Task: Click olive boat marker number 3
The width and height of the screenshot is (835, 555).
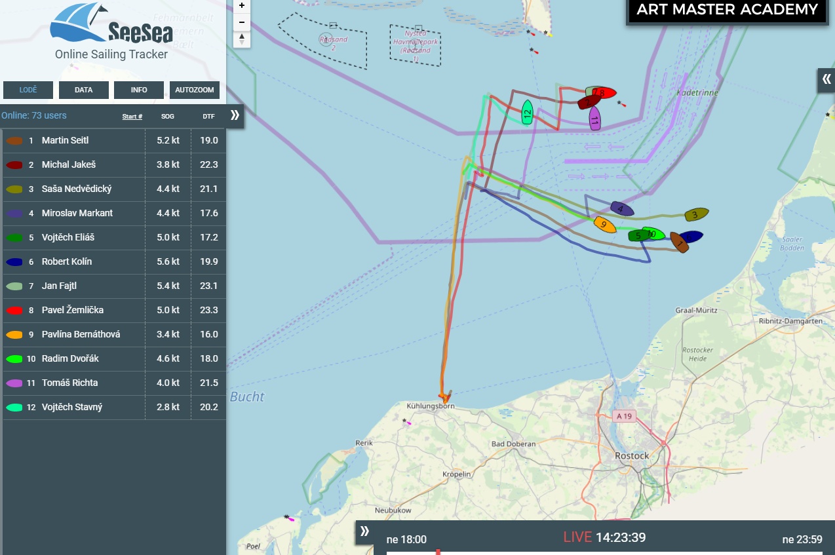Action: [x=696, y=214]
